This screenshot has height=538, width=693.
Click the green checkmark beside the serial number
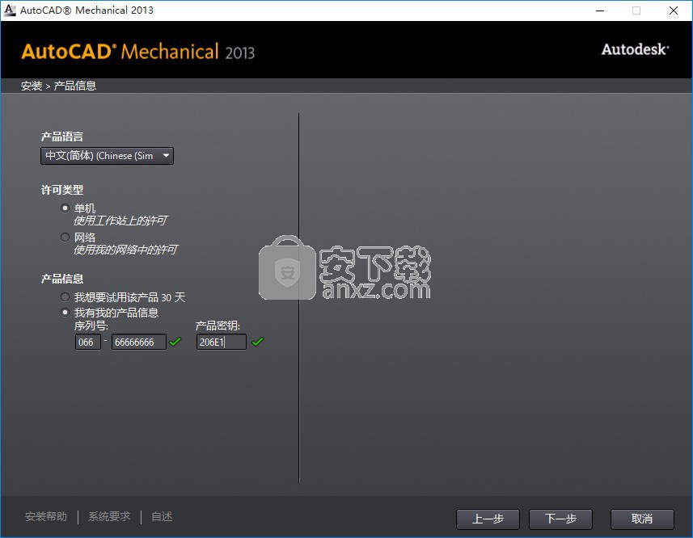tap(175, 342)
